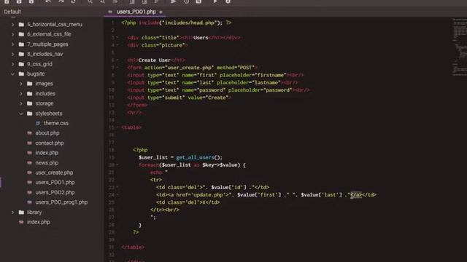
Task: Click the PHP icon beside the bottom index.php
Action: 21,222
